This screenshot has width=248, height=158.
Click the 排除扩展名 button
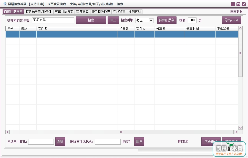tap(167, 20)
